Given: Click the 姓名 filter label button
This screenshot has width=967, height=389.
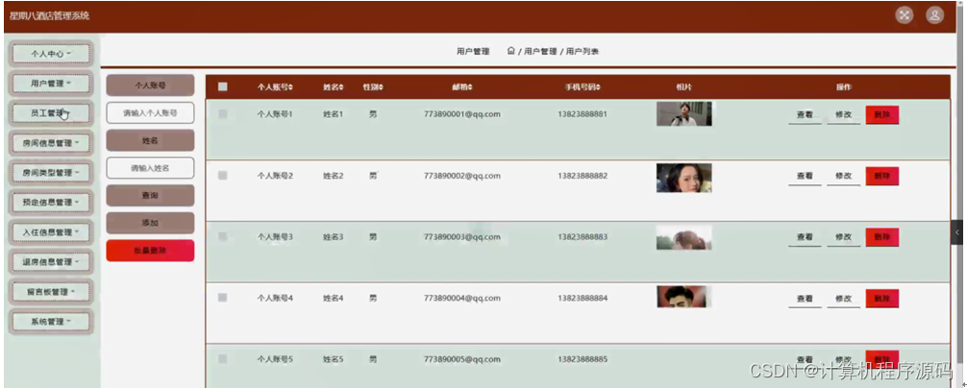Looking at the screenshot, I should [150, 140].
